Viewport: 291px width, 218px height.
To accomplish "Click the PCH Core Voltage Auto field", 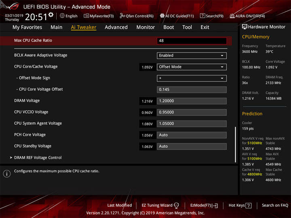I will point(192,135).
